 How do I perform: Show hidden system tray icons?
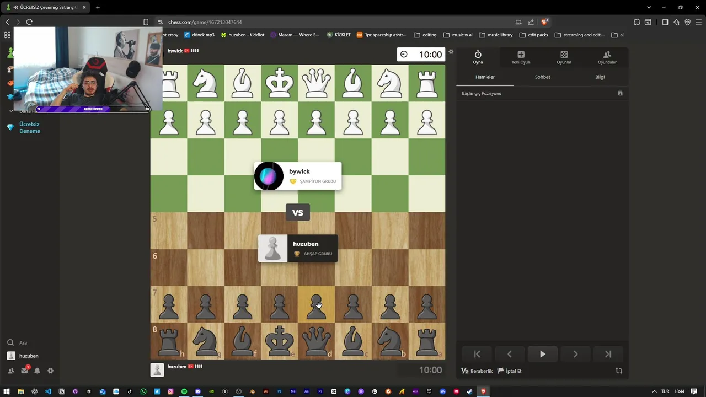click(x=654, y=391)
